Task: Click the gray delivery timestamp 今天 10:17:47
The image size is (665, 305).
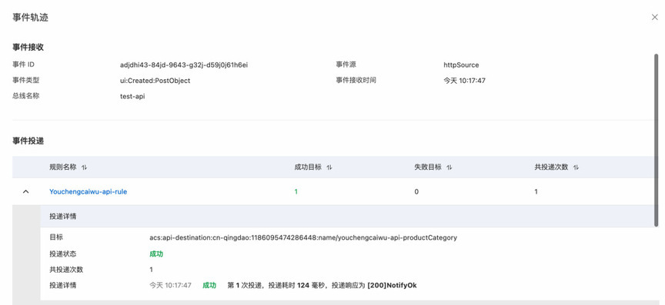Action: [x=170, y=285]
